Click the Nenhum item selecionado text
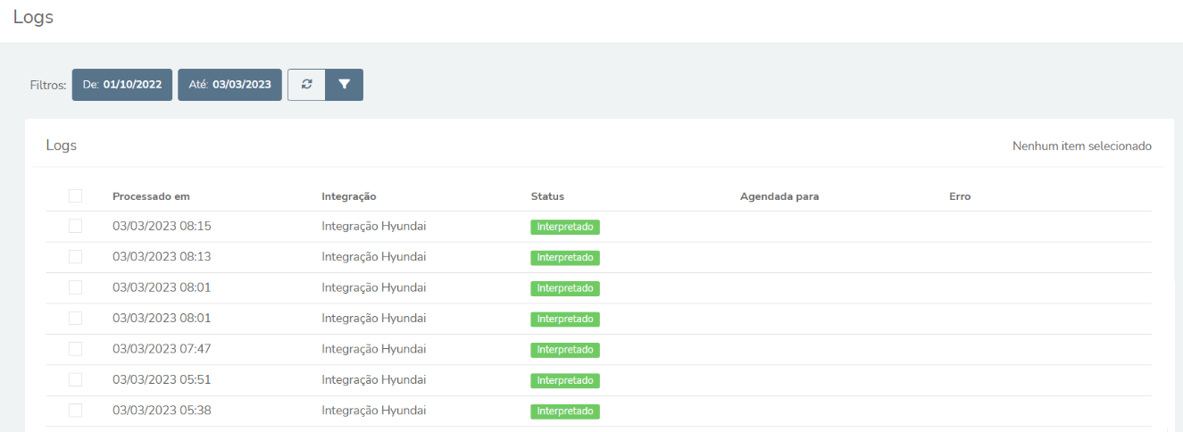 pos(1082,145)
